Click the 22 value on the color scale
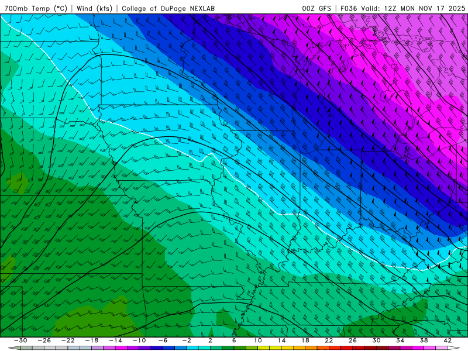 click(329, 340)
